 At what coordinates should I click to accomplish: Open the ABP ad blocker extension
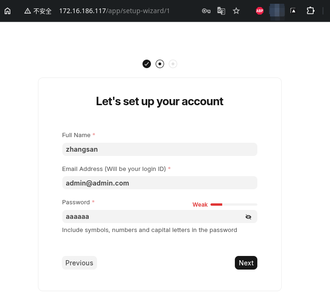click(260, 11)
